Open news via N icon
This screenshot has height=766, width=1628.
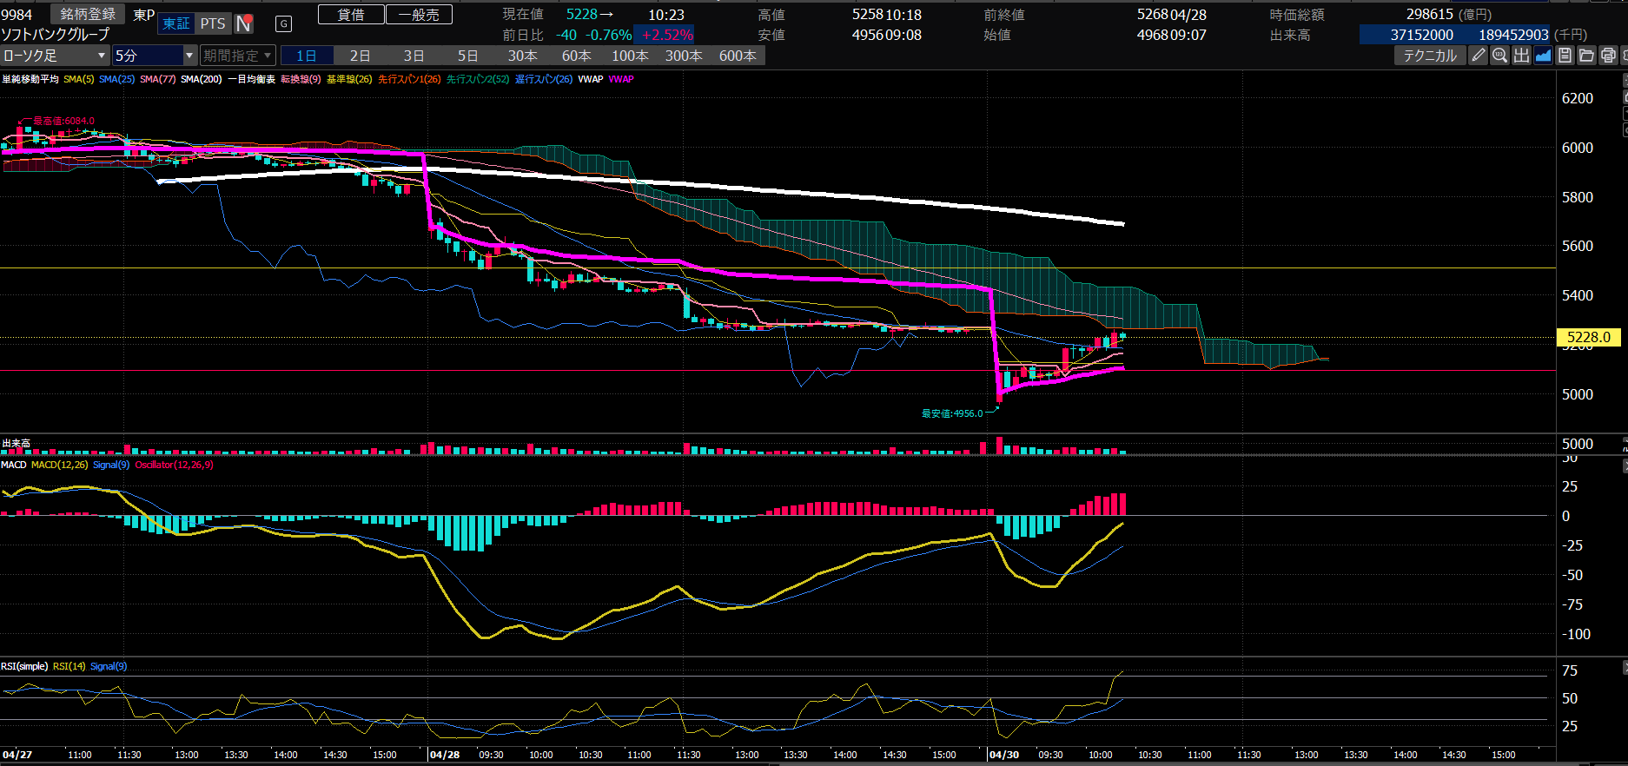(244, 23)
